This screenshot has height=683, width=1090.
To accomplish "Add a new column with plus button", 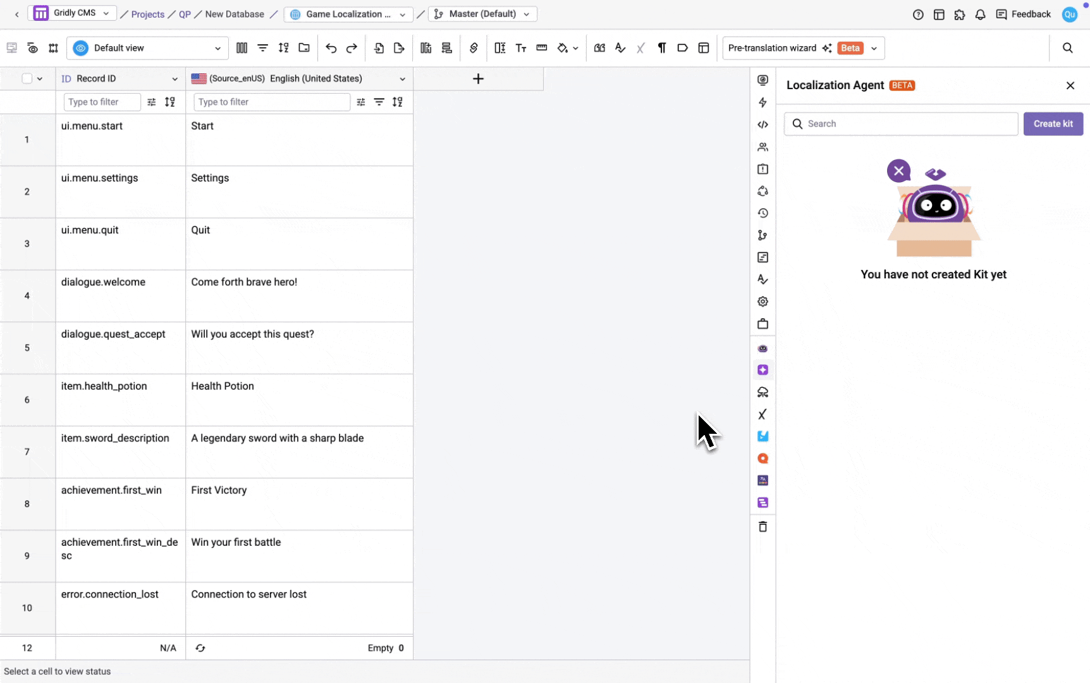I will pyautogui.click(x=478, y=79).
